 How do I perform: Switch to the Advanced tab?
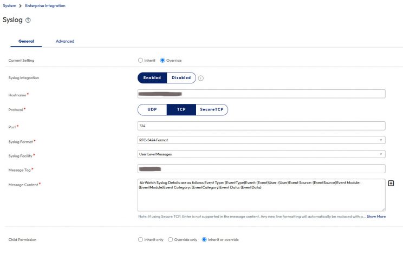coord(65,41)
